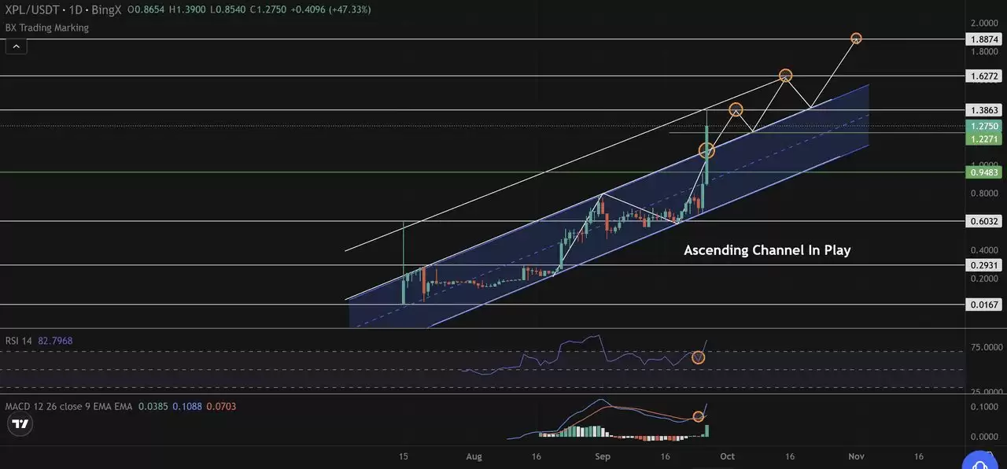Click the 1.8874 price label on axis

(983, 39)
